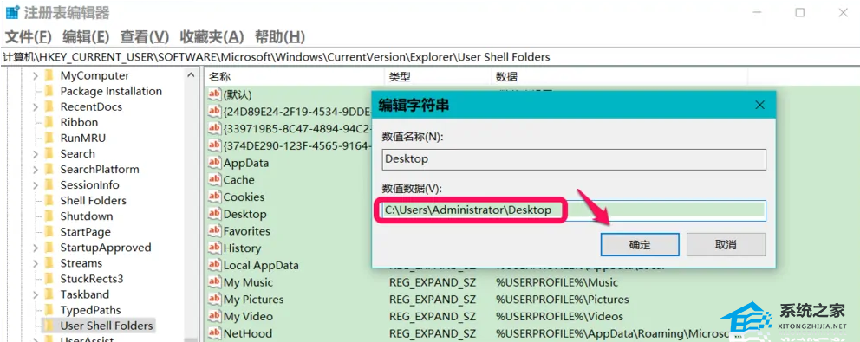The height and width of the screenshot is (342, 860).
Task: Open the 文件(F) menu
Action: pos(28,36)
